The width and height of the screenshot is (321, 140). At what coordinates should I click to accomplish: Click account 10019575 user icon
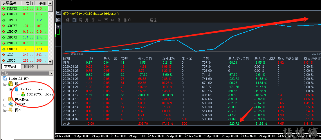click(x=23, y=94)
